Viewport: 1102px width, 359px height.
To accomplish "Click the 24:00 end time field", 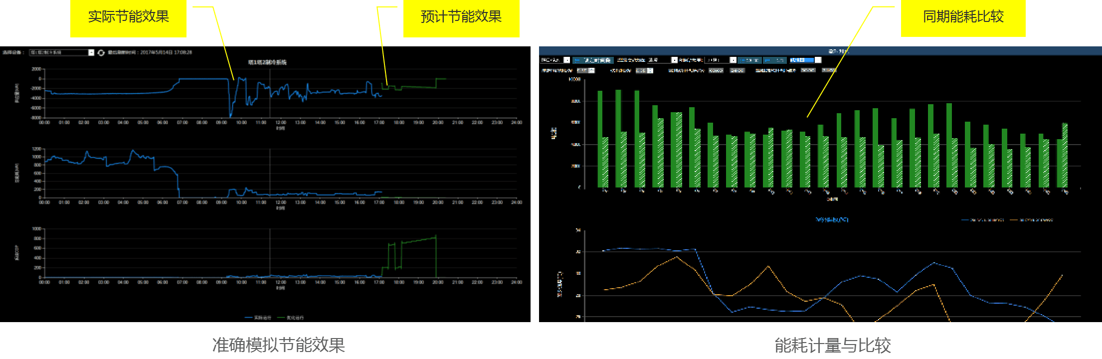I will (737, 70).
